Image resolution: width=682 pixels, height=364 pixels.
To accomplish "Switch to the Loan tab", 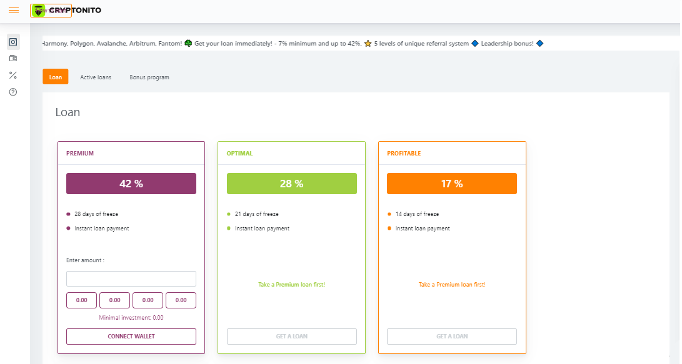I will 55,77.
